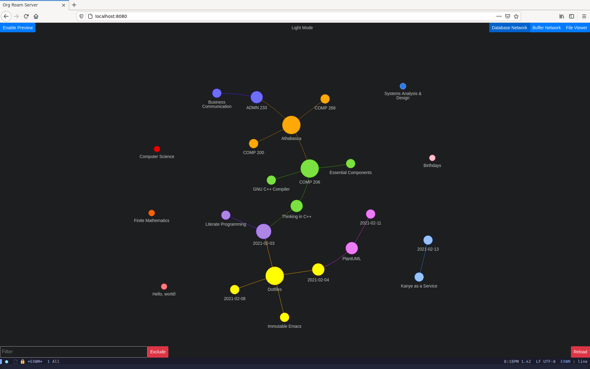Click the back navigation arrow
The height and width of the screenshot is (369, 590).
pos(6,16)
